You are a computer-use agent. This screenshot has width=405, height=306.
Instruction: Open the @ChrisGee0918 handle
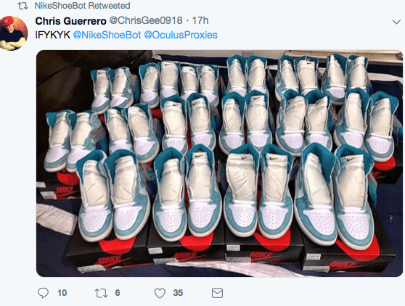(146, 20)
